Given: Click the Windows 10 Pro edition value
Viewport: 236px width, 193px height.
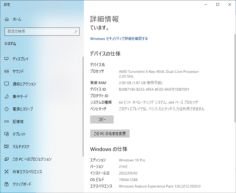Looking at the screenshot, I should click(x=132, y=160).
